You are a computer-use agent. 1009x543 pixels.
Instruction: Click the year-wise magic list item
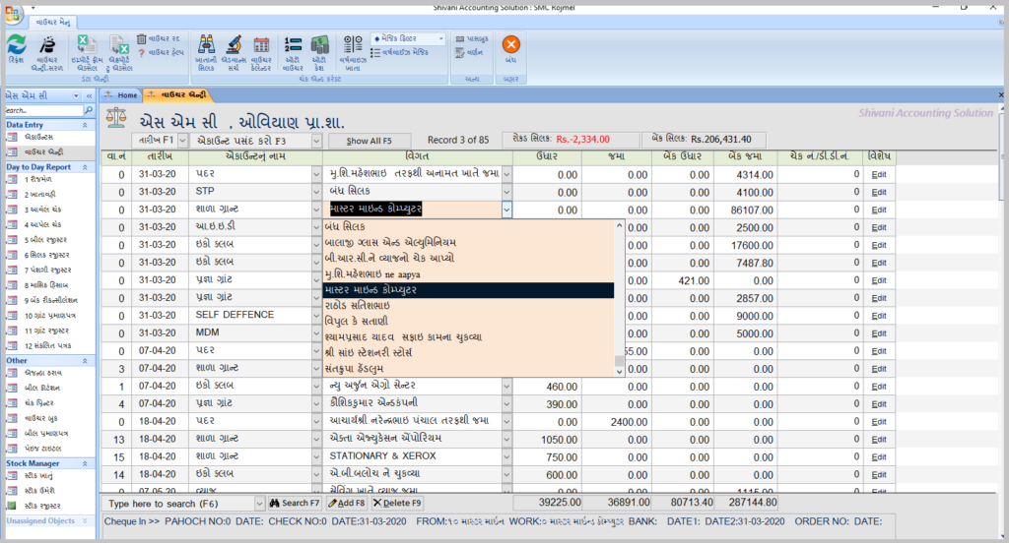click(x=400, y=53)
